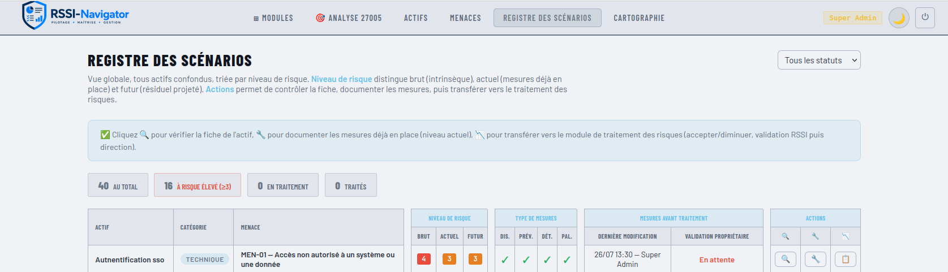Click Autnentification sso asset name
The width and height of the screenshot is (948, 272).
[x=130, y=260]
